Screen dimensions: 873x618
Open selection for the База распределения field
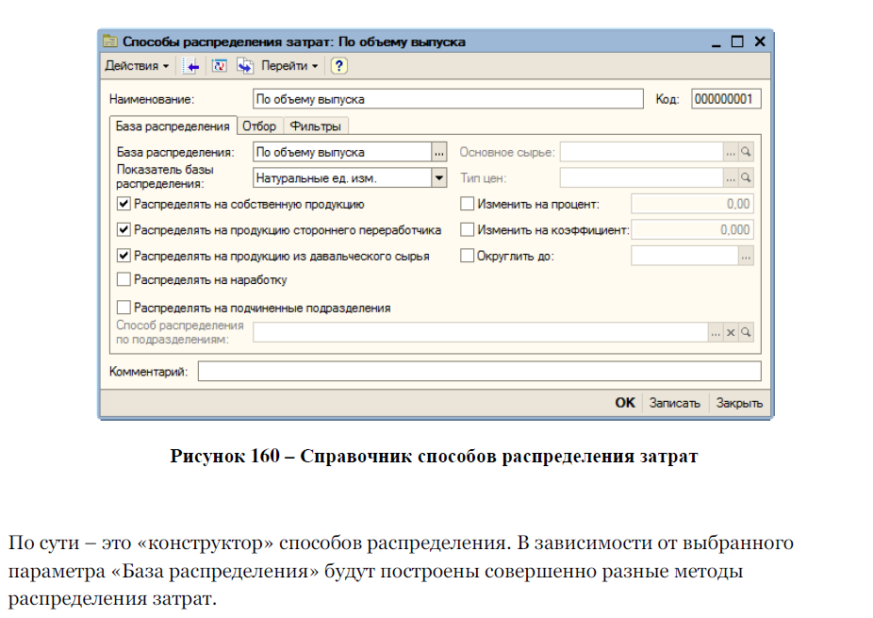tap(439, 152)
